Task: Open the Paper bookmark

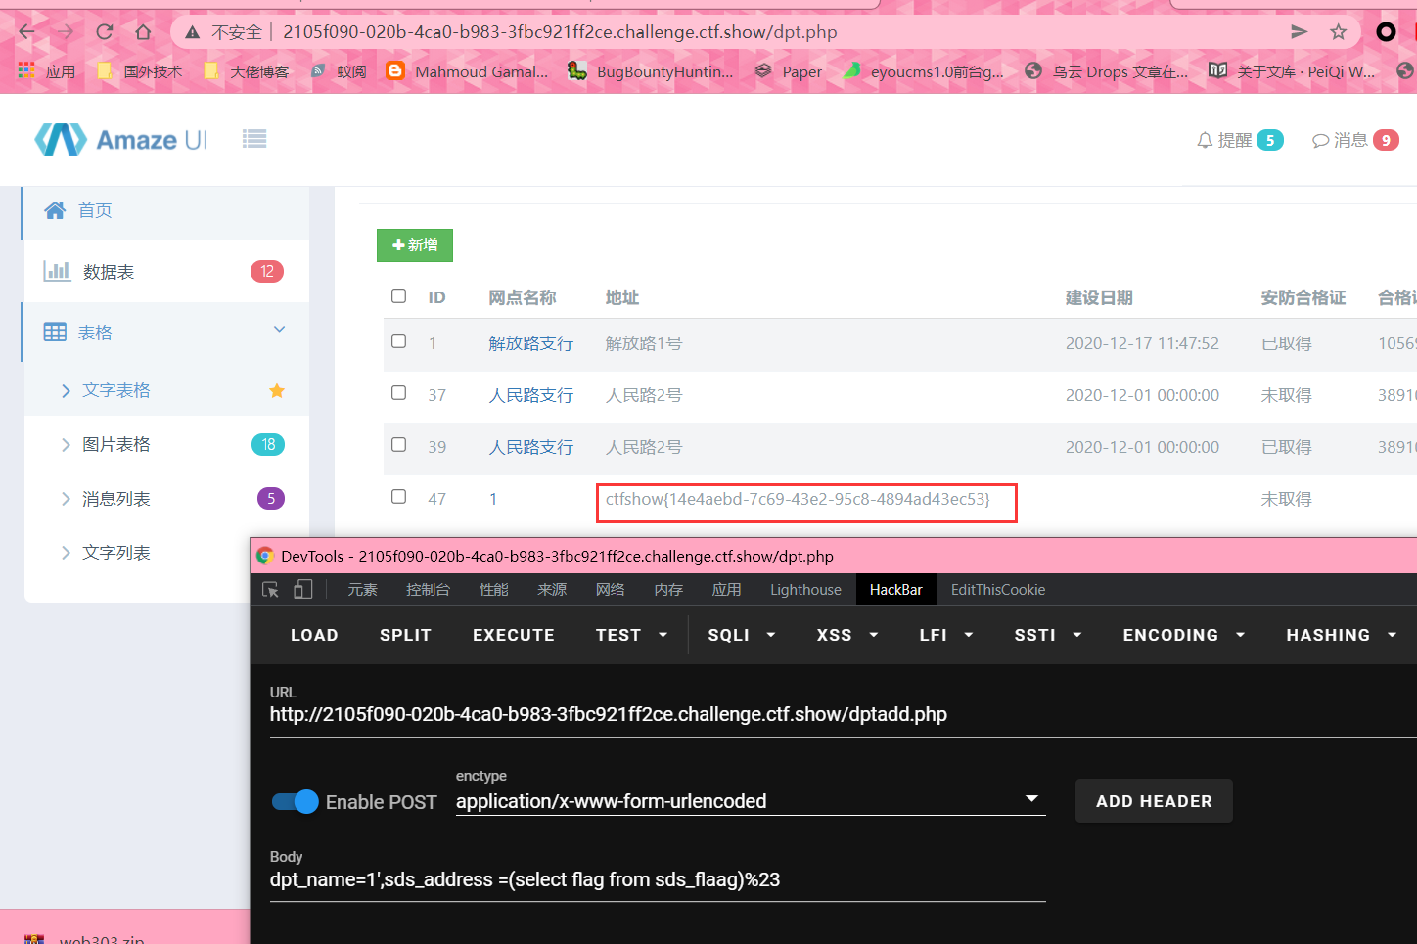Action: tap(789, 71)
